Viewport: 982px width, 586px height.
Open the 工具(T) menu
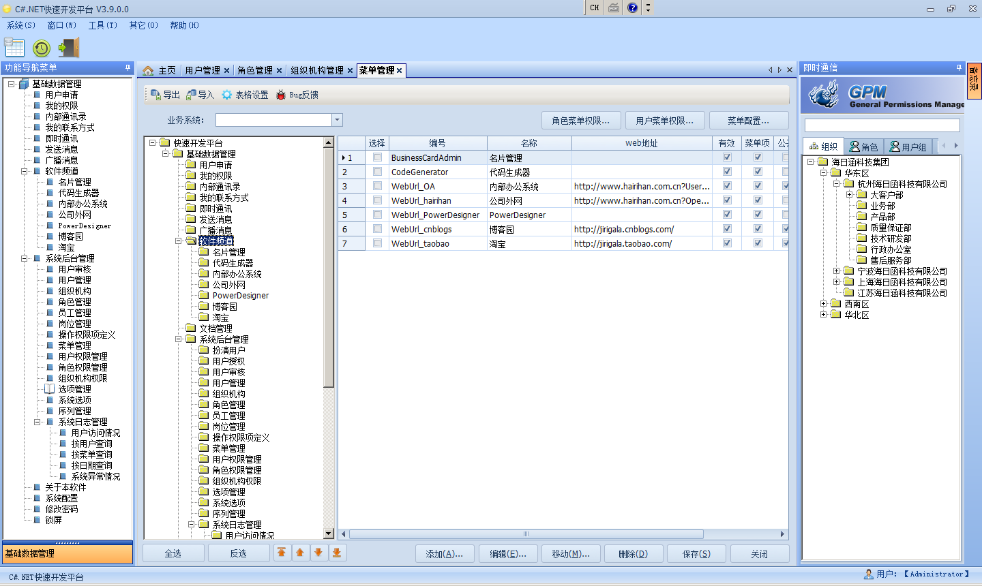[103, 25]
